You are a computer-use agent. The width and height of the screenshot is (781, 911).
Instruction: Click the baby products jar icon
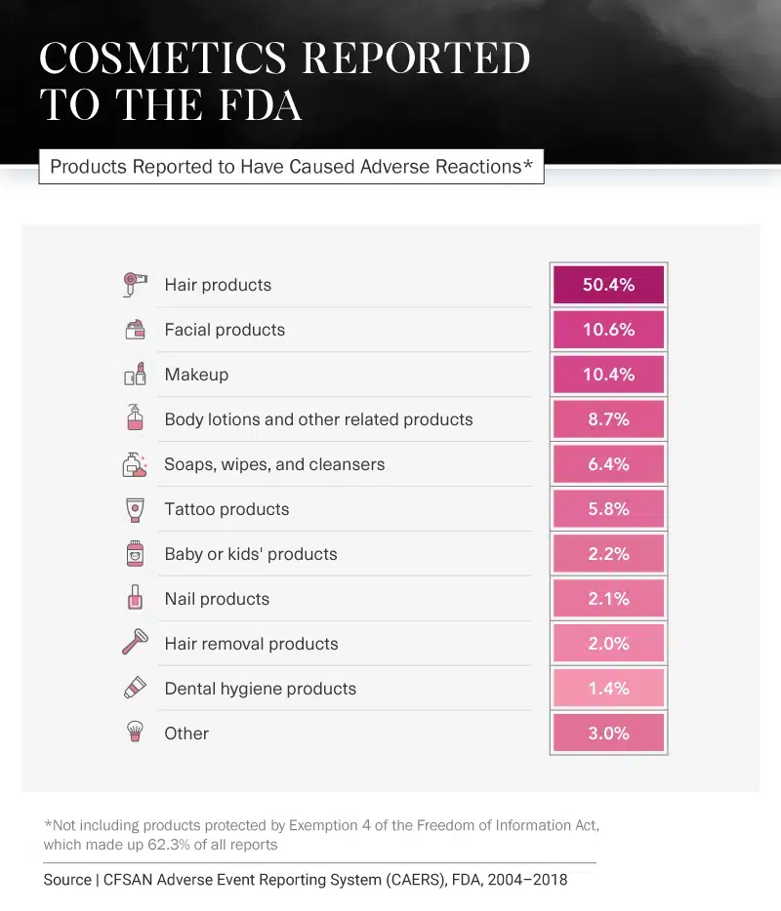(x=135, y=554)
